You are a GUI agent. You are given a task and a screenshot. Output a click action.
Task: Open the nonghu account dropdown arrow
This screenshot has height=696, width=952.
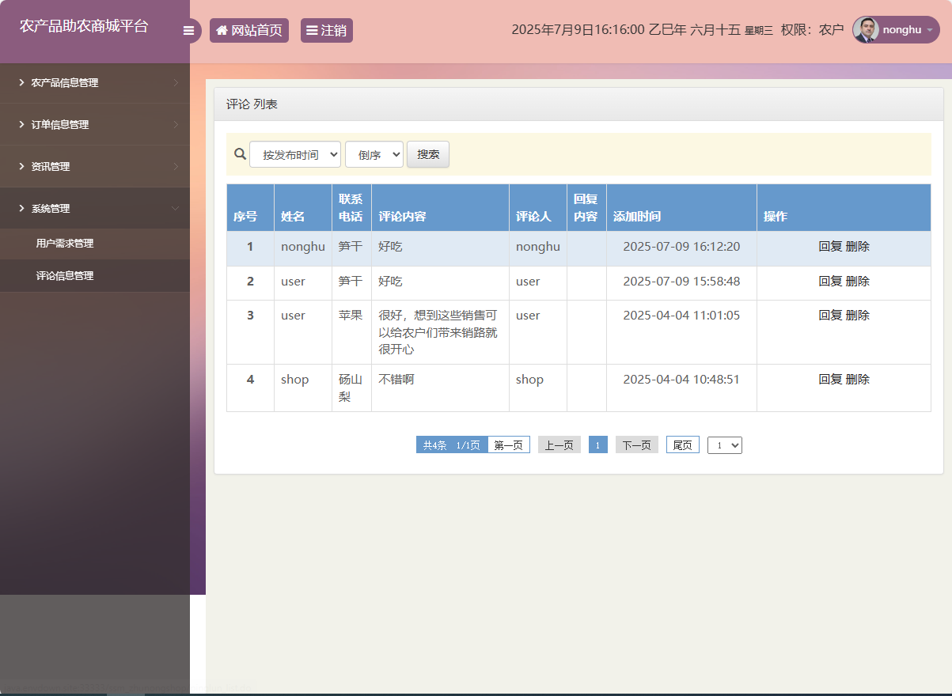tap(930, 30)
